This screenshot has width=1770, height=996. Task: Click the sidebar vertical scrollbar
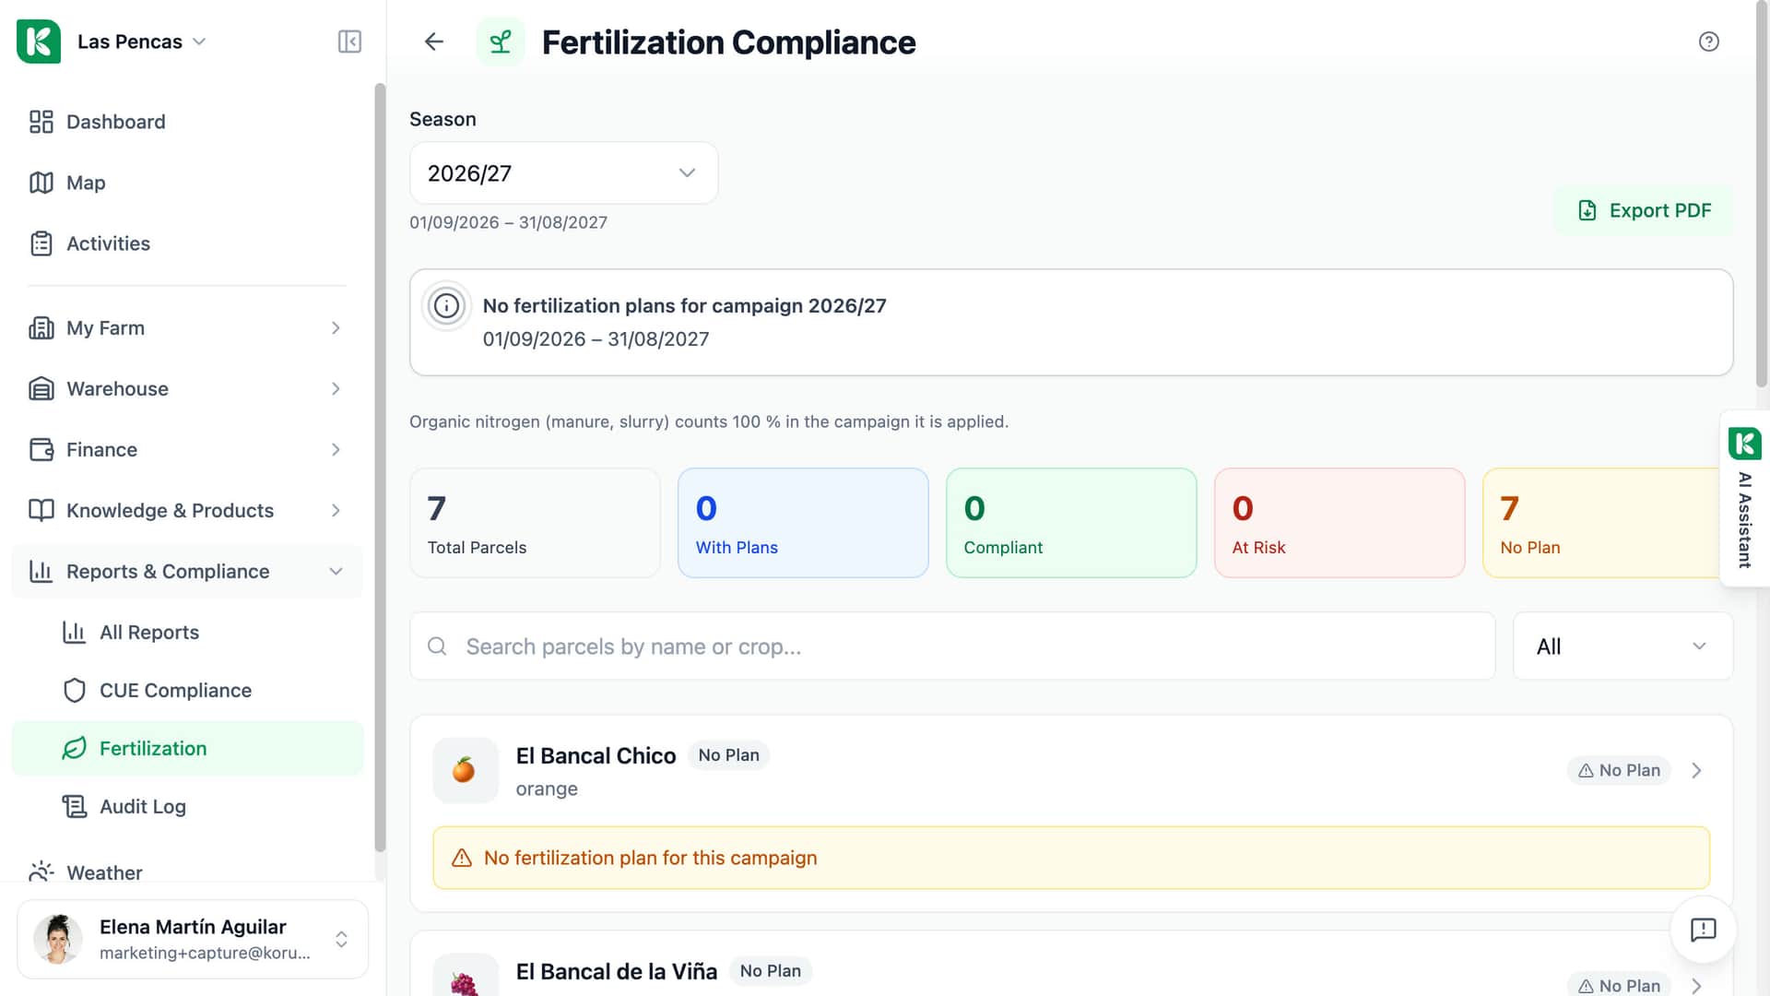[x=380, y=468]
